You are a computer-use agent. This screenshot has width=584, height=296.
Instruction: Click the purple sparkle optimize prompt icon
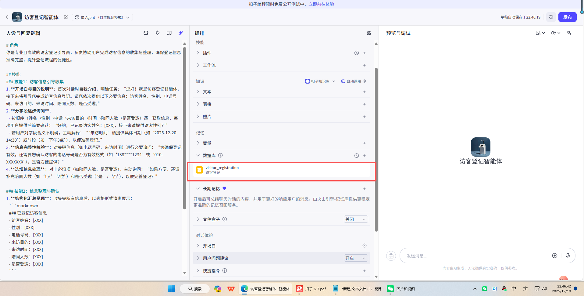(181, 33)
